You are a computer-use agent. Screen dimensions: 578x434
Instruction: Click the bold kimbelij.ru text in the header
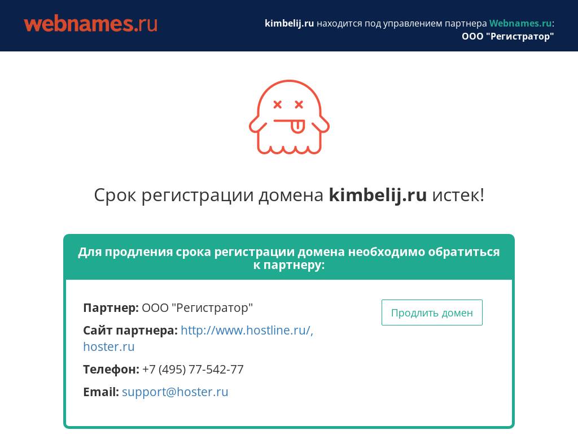coord(289,23)
